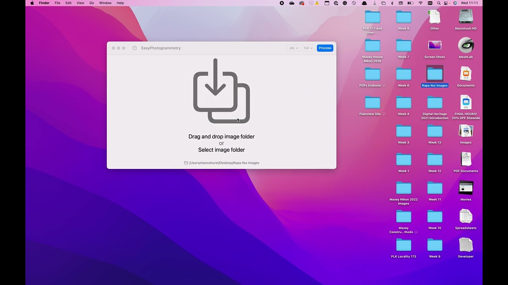This screenshot has width=508, height=285.
Task: Select the Week 7 folder
Action: (x=404, y=46)
